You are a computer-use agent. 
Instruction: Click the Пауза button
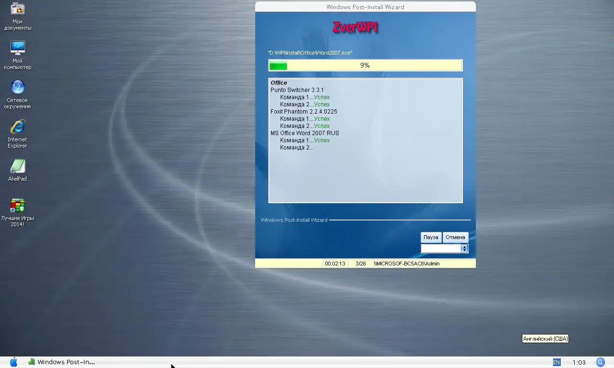tap(431, 237)
